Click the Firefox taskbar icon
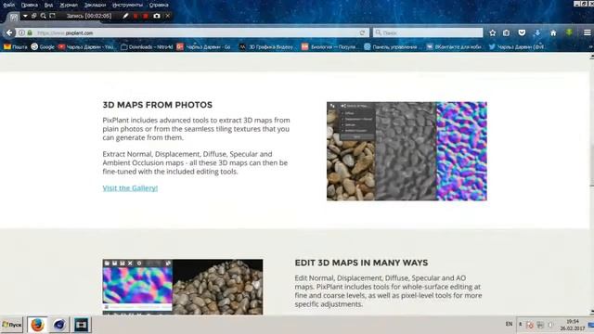This screenshot has height=334, width=594. (x=37, y=325)
